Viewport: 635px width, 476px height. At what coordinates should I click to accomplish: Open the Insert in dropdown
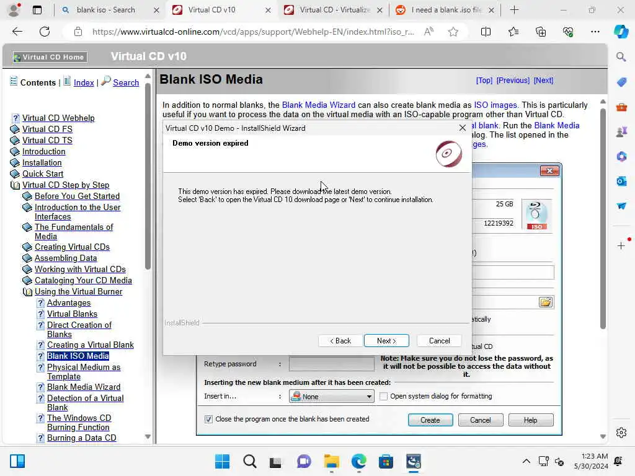(x=331, y=397)
